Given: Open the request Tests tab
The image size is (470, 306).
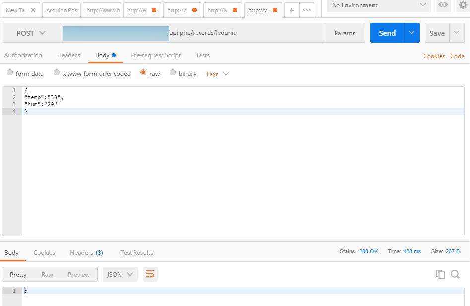Looking at the screenshot, I should [x=202, y=55].
